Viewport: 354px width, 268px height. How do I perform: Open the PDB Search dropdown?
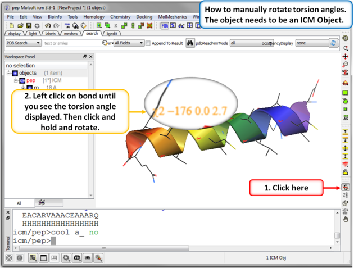22,43
